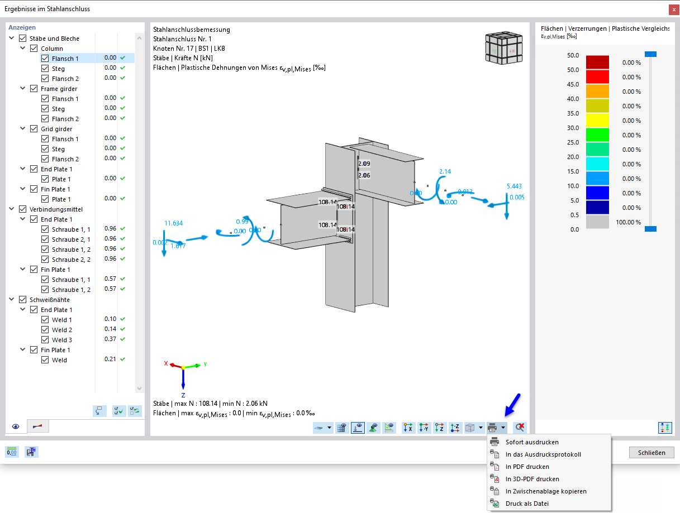The height and width of the screenshot is (513, 680).
Task: Uncheck the Schweißnähte checkbox
Action: (23, 300)
